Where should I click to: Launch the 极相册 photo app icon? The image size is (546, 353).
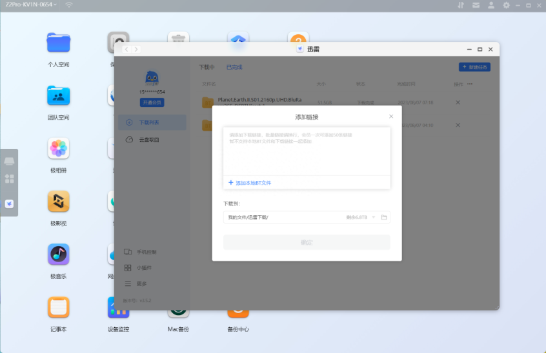point(59,148)
